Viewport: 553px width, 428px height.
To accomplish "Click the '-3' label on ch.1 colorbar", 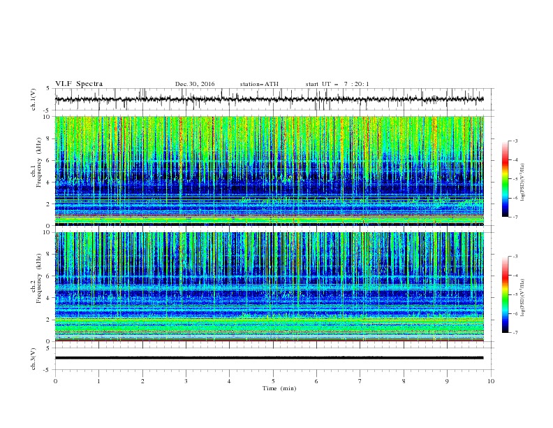I will click(x=515, y=141).
